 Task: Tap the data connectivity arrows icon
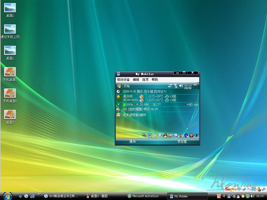click(170, 86)
